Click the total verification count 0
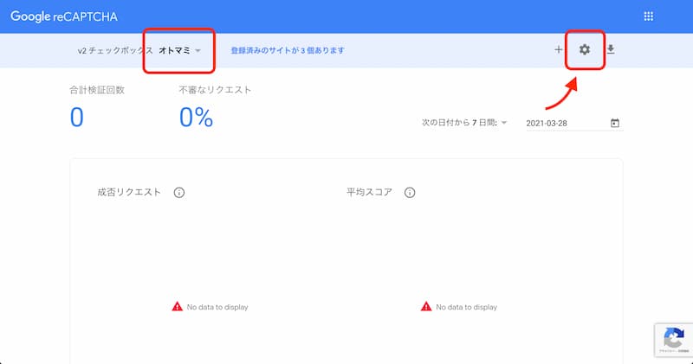This screenshot has height=364, width=693. point(77,118)
